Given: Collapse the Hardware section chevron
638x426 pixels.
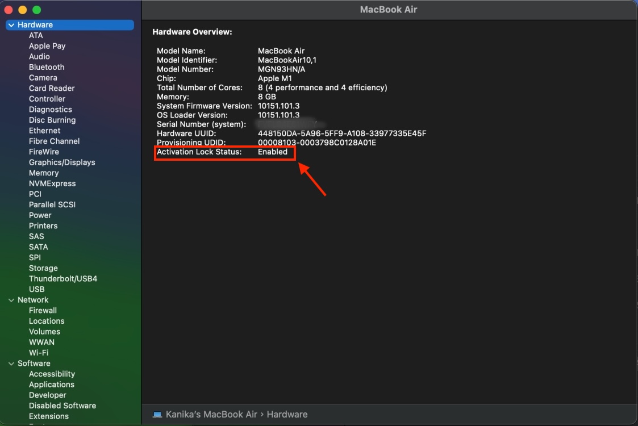Looking at the screenshot, I should [11, 25].
